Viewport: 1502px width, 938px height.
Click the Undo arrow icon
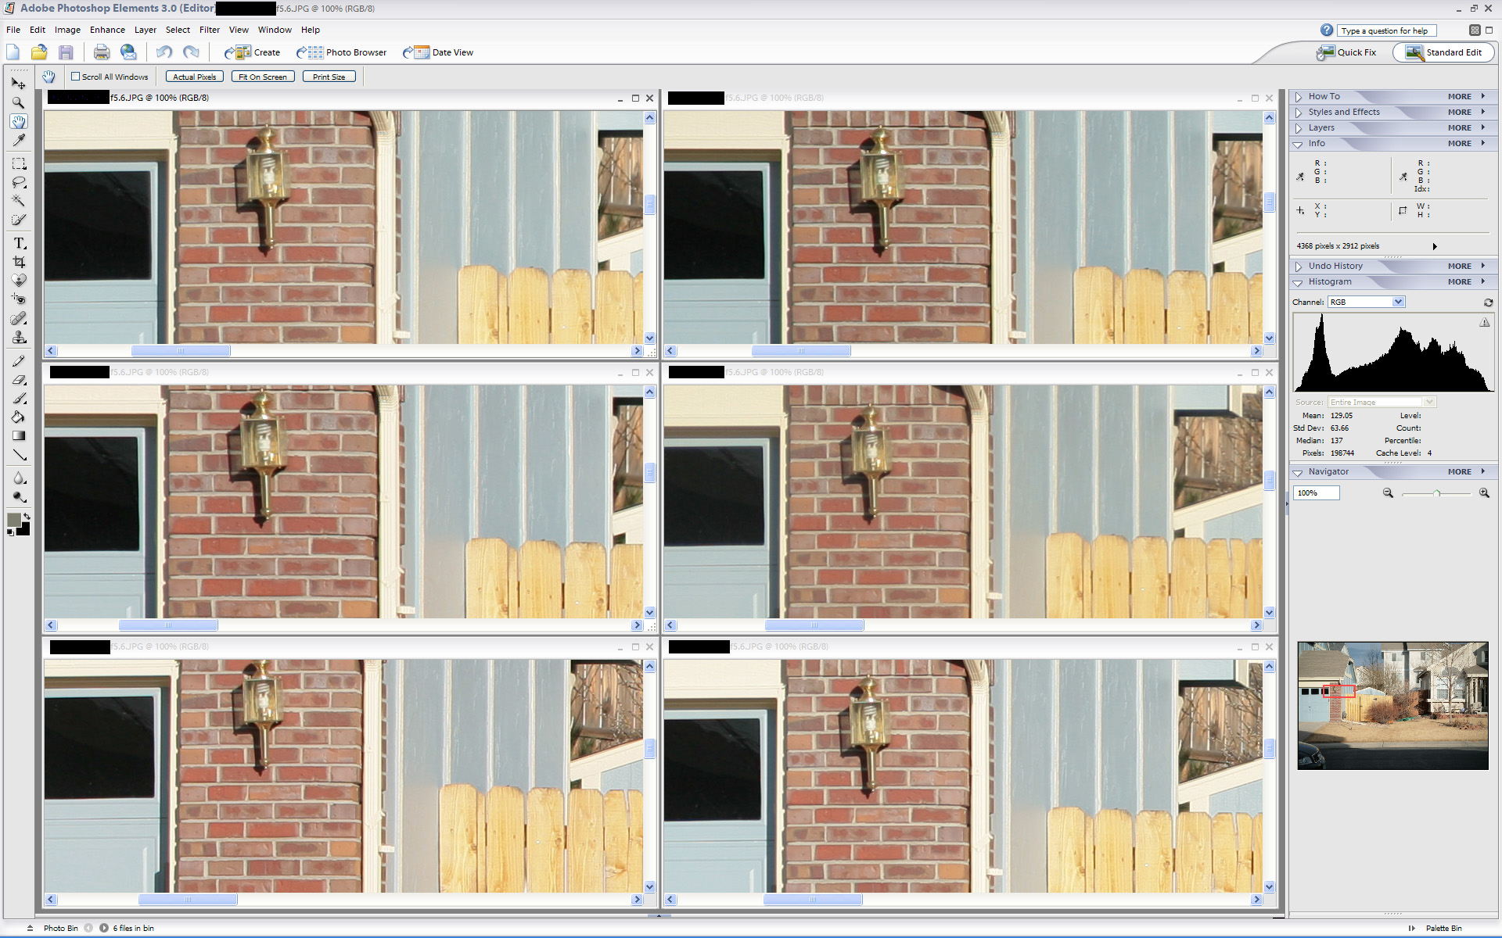pyautogui.click(x=164, y=52)
